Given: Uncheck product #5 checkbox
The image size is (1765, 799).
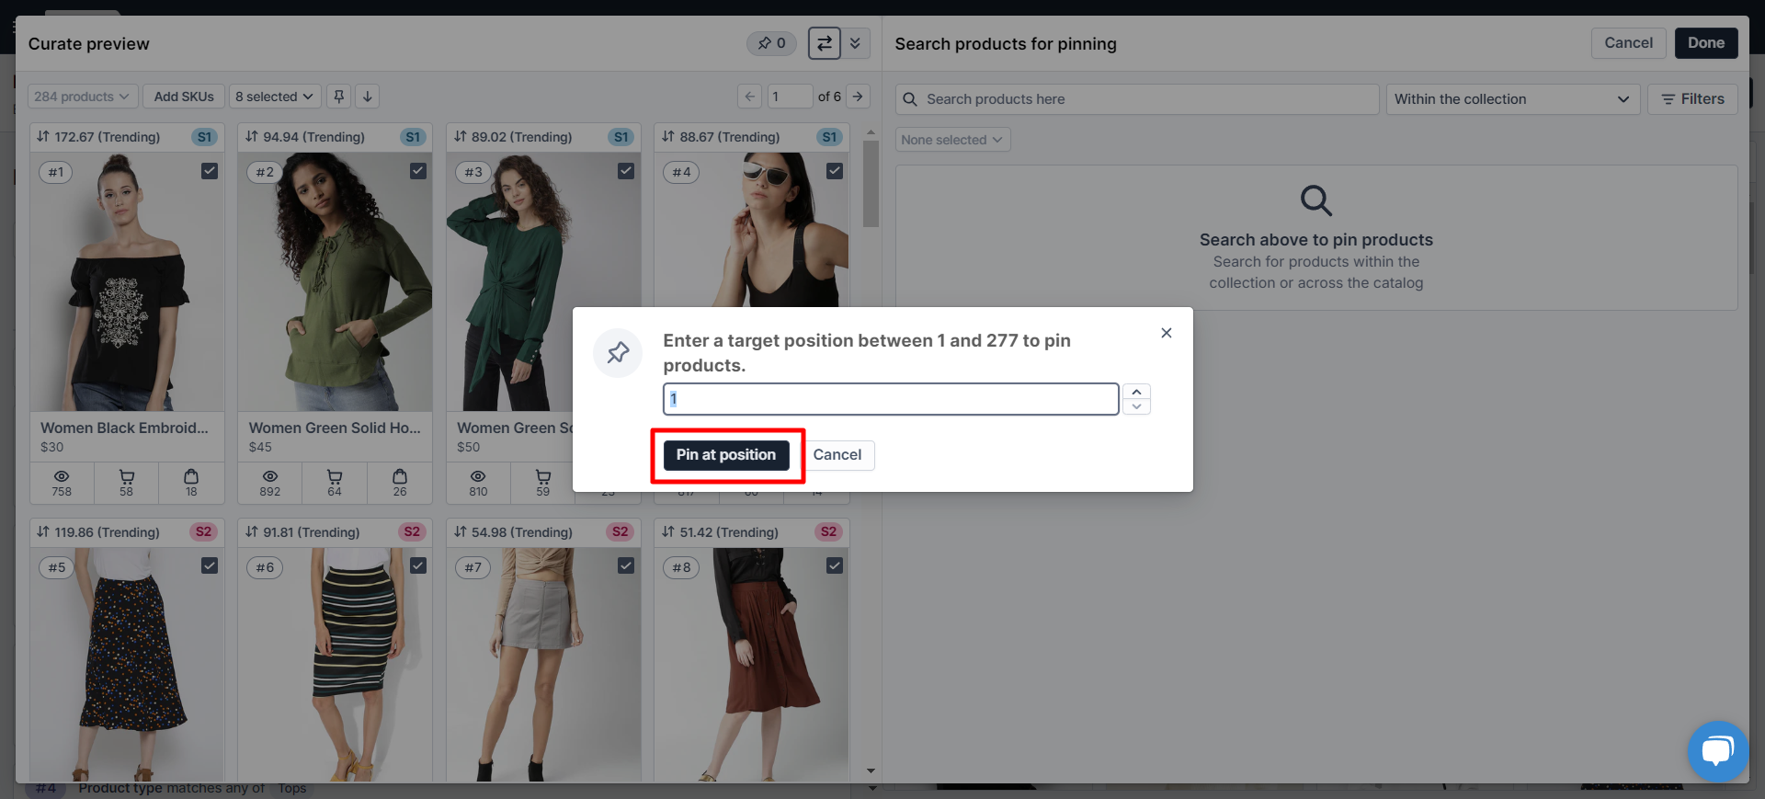Looking at the screenshot, I should coord(210,565).
